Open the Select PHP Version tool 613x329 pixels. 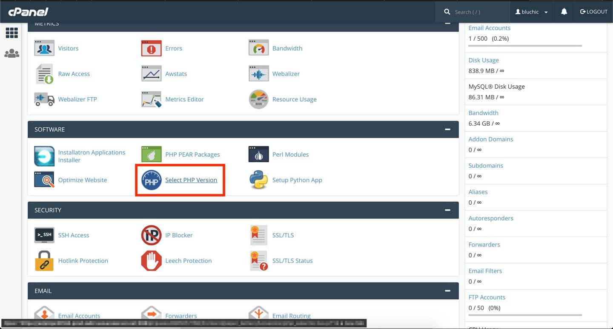(x=191, y=180)
